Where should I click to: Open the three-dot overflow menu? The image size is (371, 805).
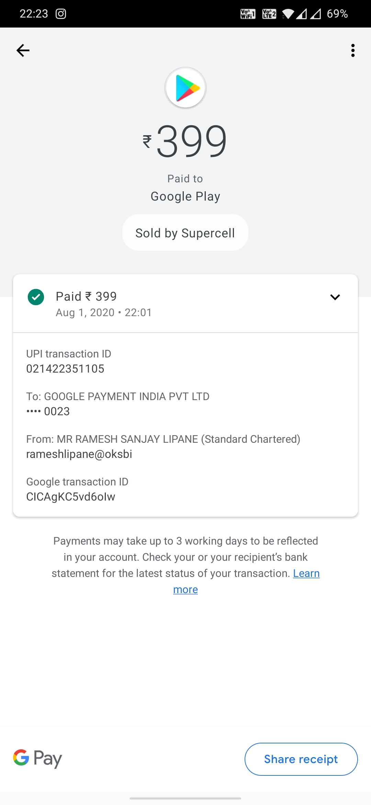353,51
